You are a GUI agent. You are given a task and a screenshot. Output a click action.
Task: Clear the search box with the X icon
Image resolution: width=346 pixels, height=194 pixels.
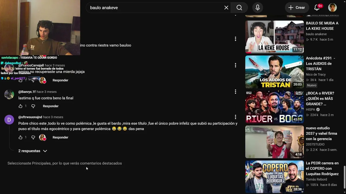226,8
